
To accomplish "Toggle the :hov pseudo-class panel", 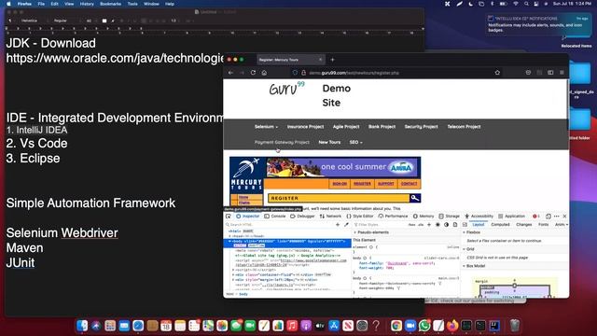I will tap(411, 225).
